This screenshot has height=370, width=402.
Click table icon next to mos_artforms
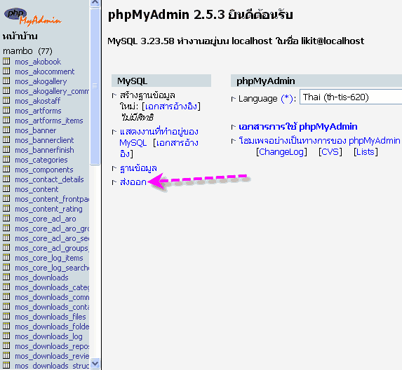[6, 110]
